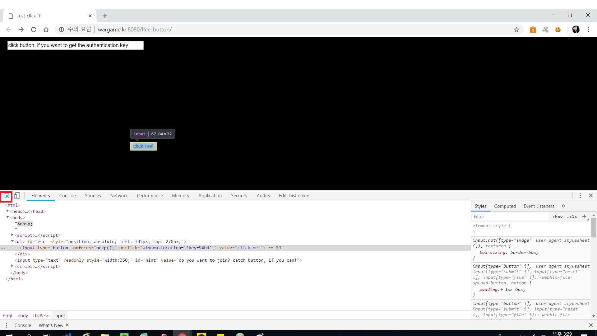Switch to the Network tab
The height and width of the screenshot is (336, 597).
click(x=119, y=196)
